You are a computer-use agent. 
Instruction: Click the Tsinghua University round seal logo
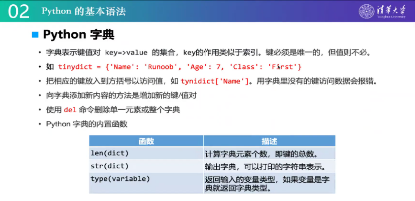click(367, 11)
